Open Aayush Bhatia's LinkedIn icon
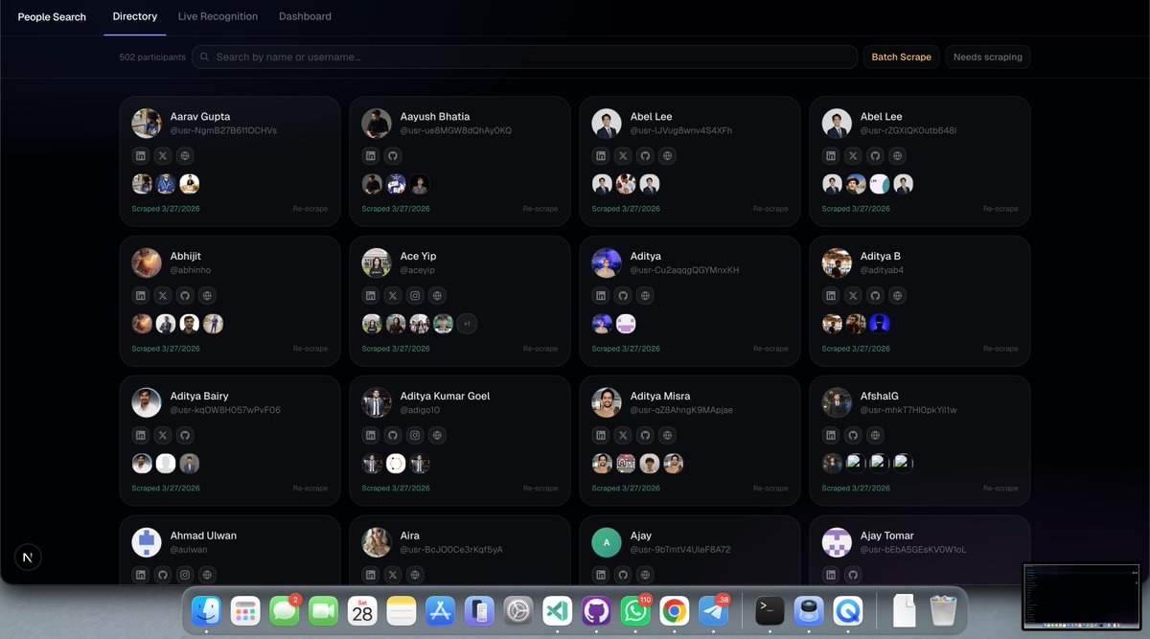 [371, 155]
